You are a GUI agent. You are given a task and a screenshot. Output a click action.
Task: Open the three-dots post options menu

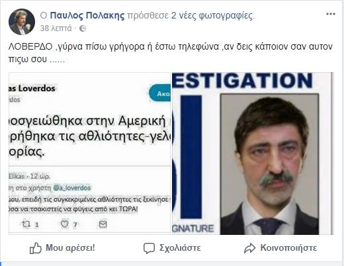coord(331,14)
